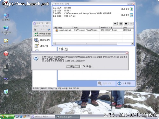Open the 내 네트워크 환경 desktop icon

click(x=6, y=30)
